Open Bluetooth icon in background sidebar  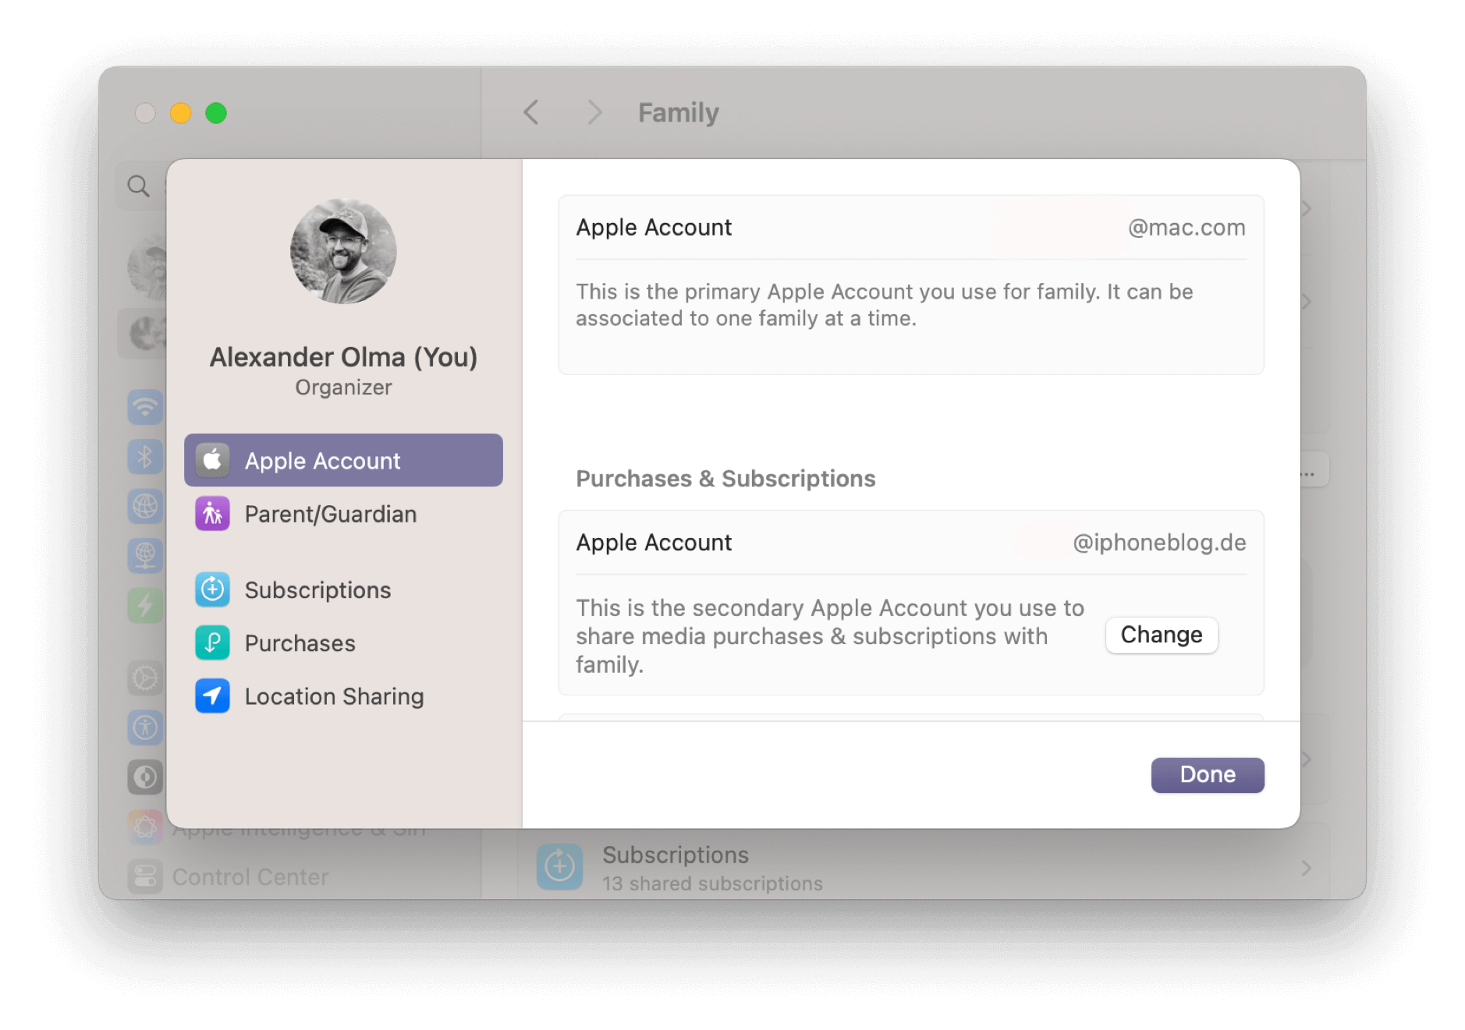(x=146, y=456)
